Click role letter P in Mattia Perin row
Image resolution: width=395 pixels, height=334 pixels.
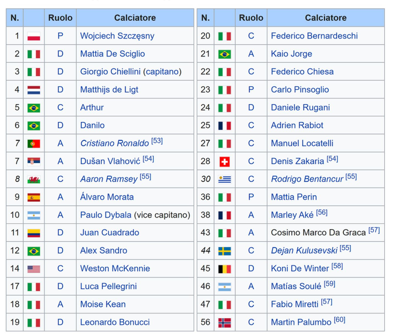click(x=251, y=197)
